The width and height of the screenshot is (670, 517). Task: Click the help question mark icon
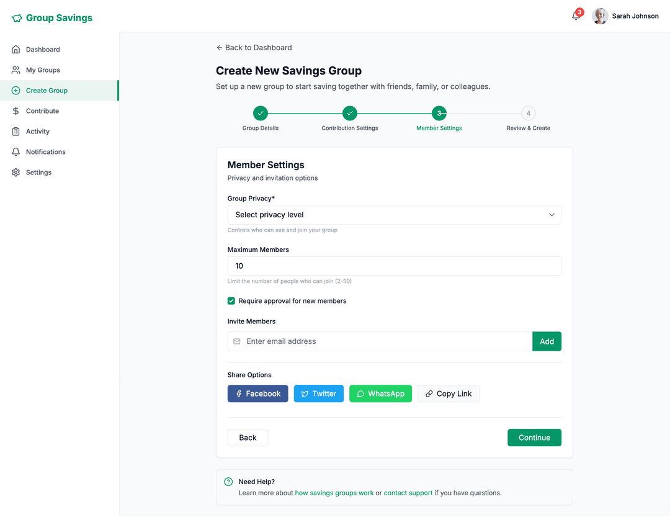pos(228,482)
